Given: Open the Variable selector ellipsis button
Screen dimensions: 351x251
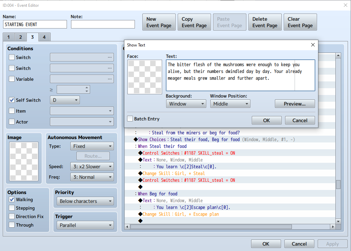Looking at the screenshot, I should click(x=109, y=79).
